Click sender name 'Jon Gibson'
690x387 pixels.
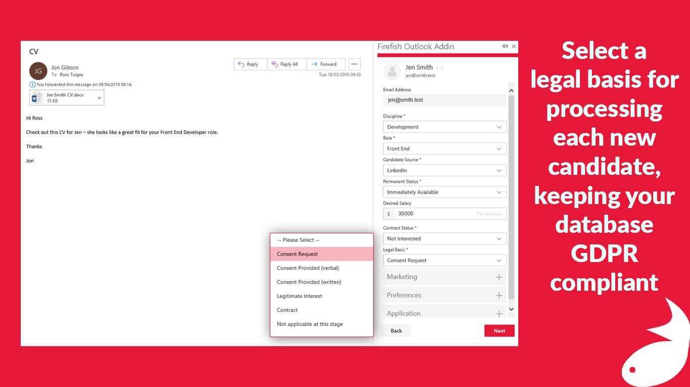coord(65,68)
